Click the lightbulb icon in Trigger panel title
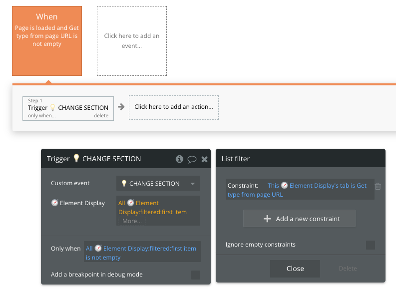This screenshot has height=294, width=396. (x=76, y=158)
